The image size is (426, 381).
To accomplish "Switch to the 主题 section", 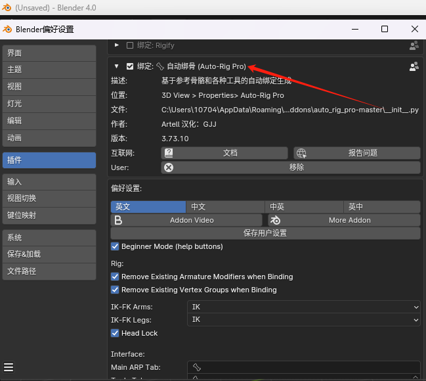I will pos(49,70).
